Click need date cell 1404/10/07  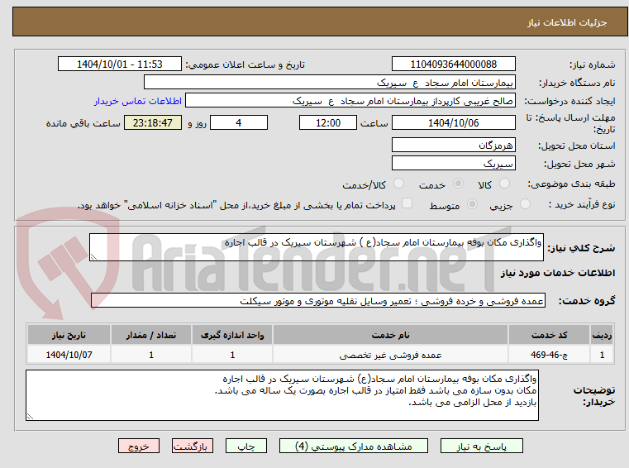[69, 355]
